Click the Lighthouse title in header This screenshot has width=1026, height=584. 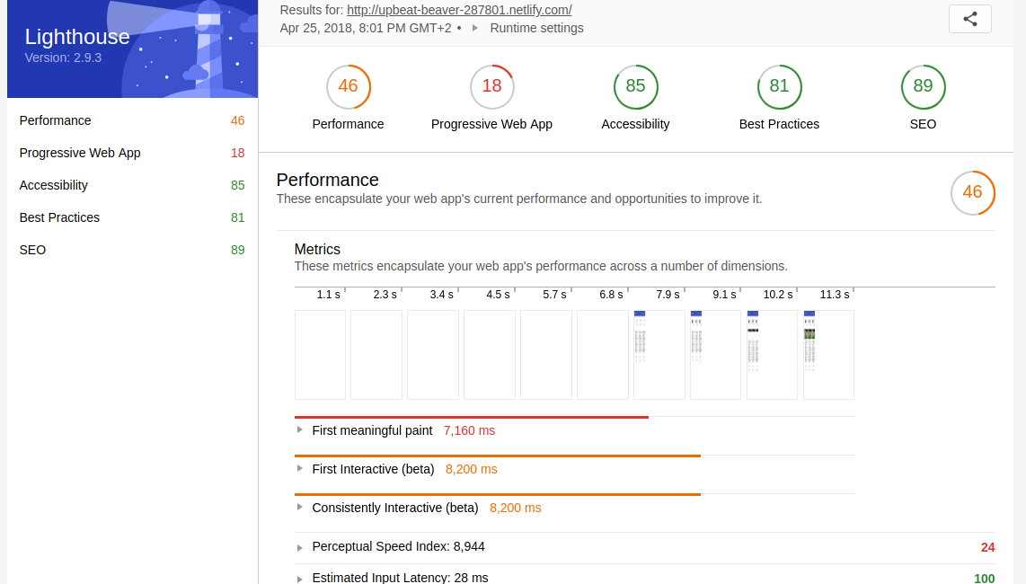point(77,38)
